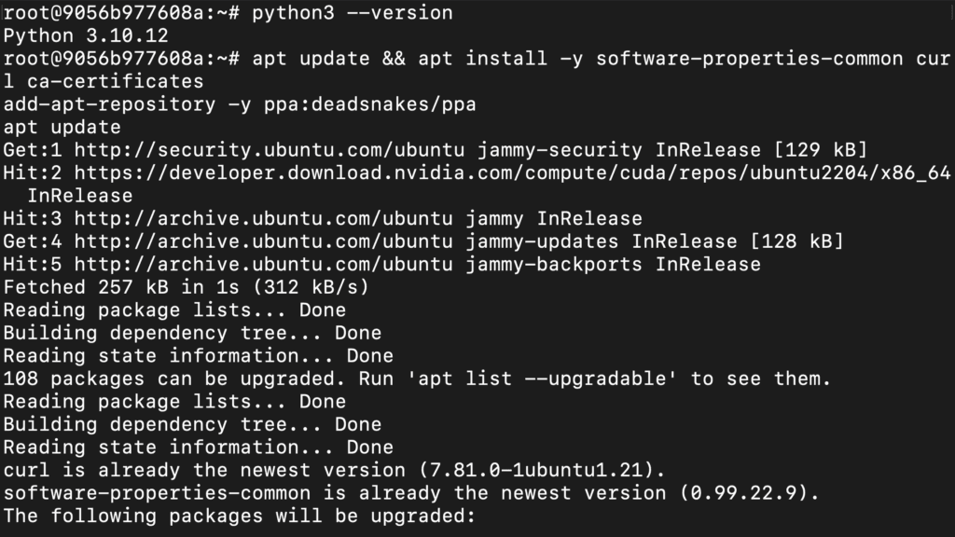Click the "Fetched 257 kB in 1s" line
The height and width of the screenshot is (537, 955).
(x=187, y=287)
